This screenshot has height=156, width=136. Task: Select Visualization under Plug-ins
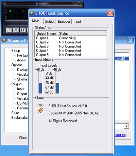tap(22, 98)
